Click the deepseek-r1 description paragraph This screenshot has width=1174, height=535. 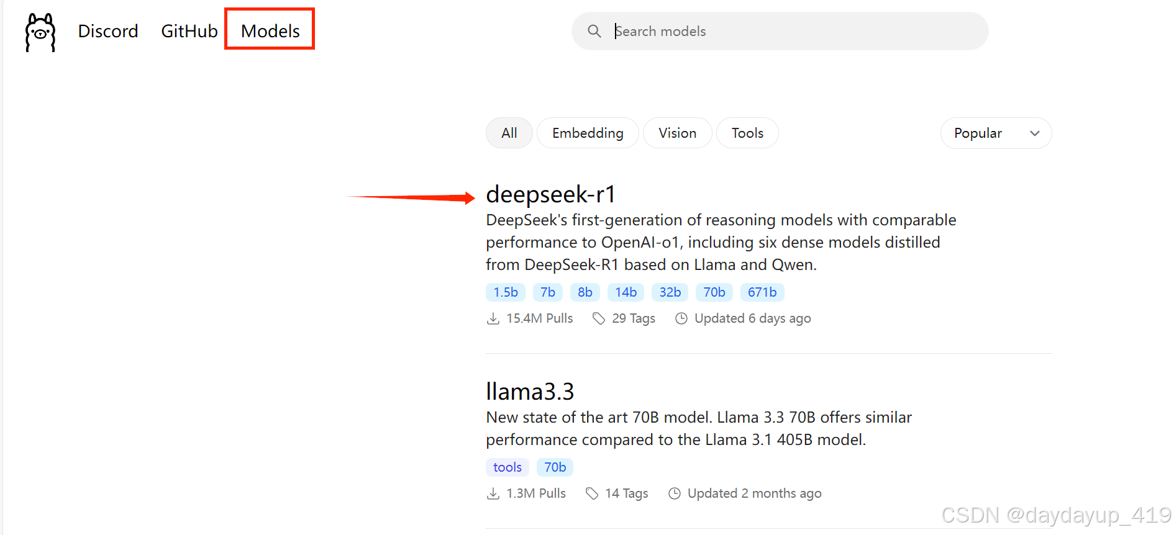coord(721,242)
